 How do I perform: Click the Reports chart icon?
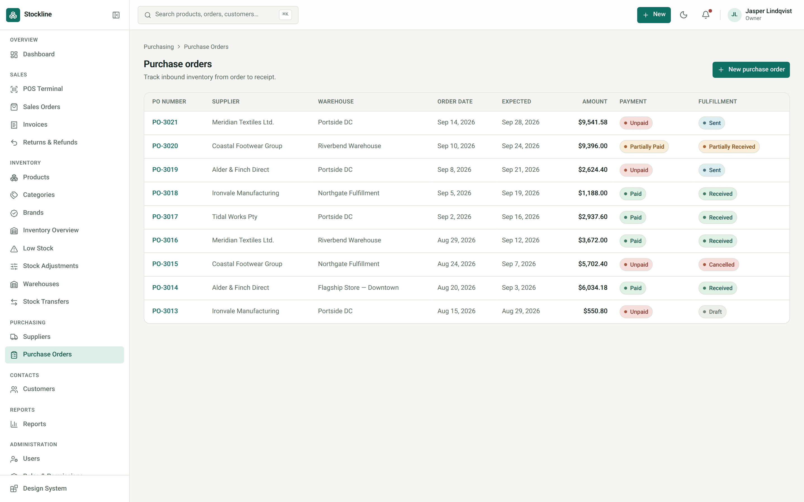tap(14, 424)
